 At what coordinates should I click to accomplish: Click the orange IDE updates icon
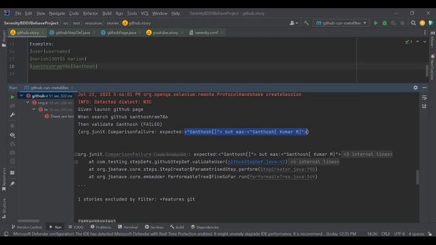[x=422, y=23]
